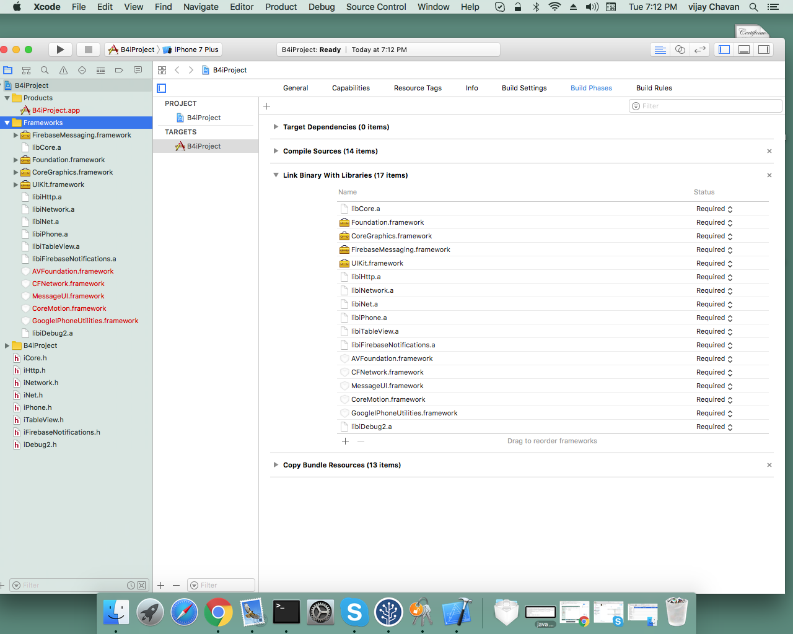Image resolution: width=793 pixels, height=634 pixels.
Task: Switch to the Assistant editor
Action: click(680, 50)
